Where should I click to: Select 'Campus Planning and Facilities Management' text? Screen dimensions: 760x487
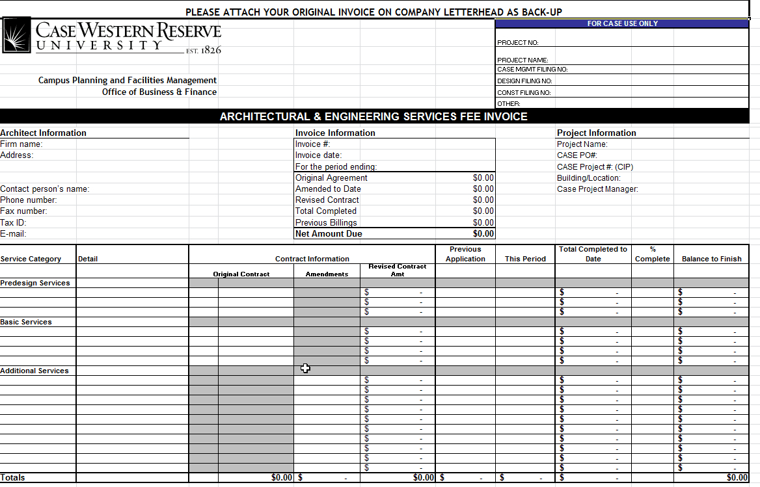coord(128,81)
